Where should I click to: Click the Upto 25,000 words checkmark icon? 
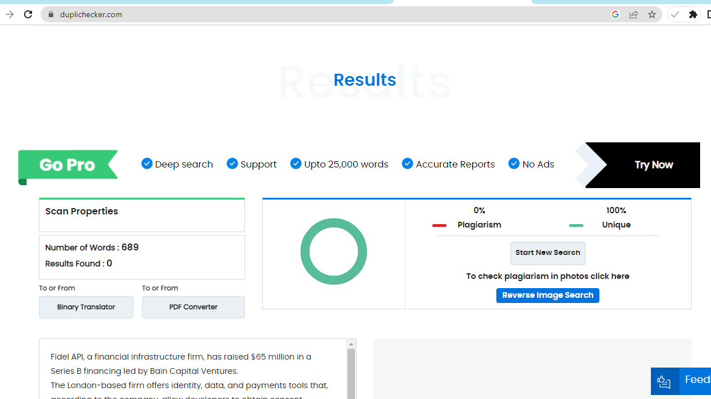[295, 163]
